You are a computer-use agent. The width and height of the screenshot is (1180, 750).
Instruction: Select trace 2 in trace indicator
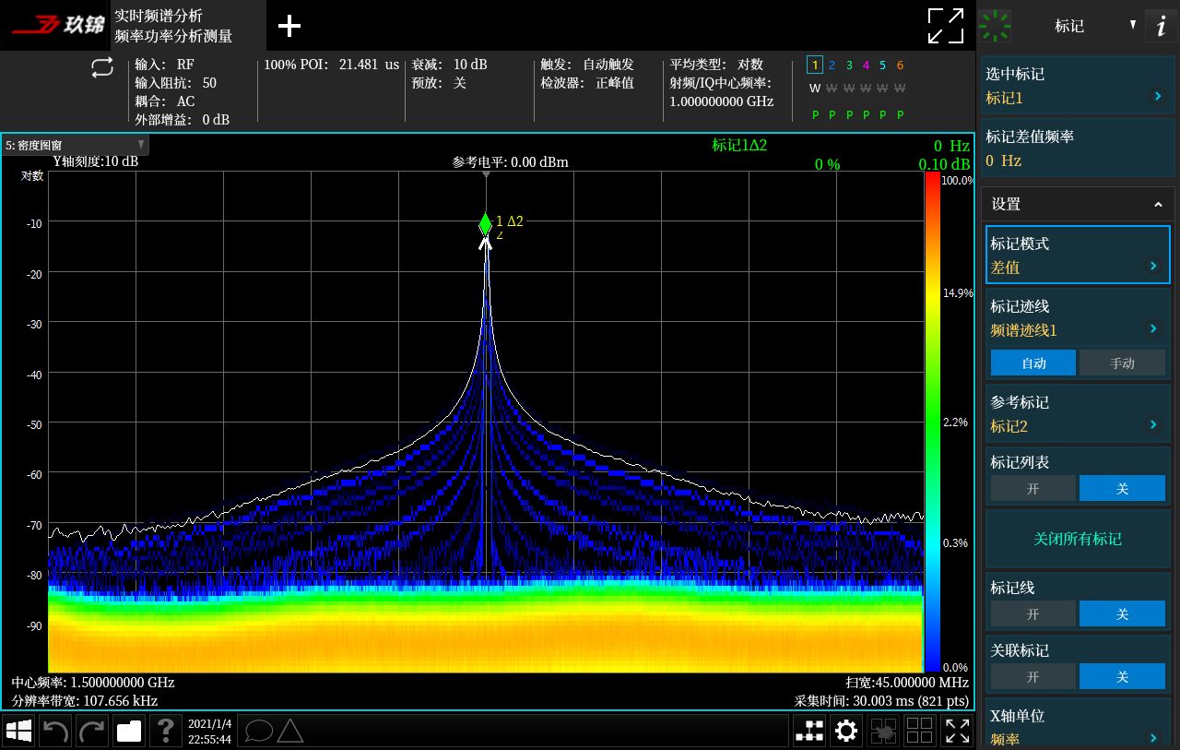coord(832,65)
